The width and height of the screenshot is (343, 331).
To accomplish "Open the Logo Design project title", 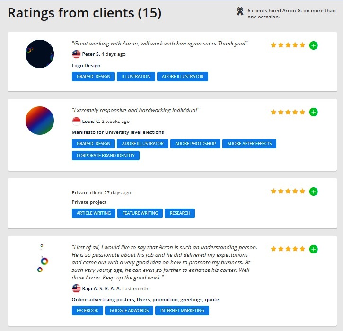I will (x=86, y=66).
